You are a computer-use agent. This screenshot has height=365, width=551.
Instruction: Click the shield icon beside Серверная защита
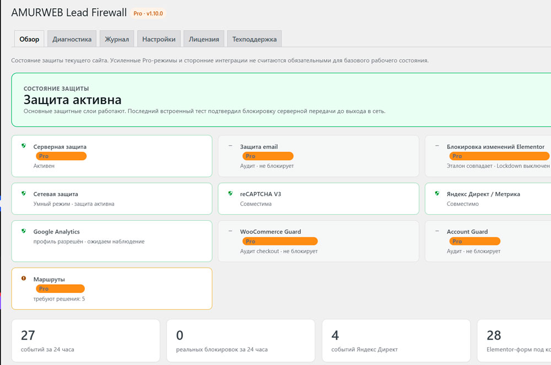coord(24,146)
